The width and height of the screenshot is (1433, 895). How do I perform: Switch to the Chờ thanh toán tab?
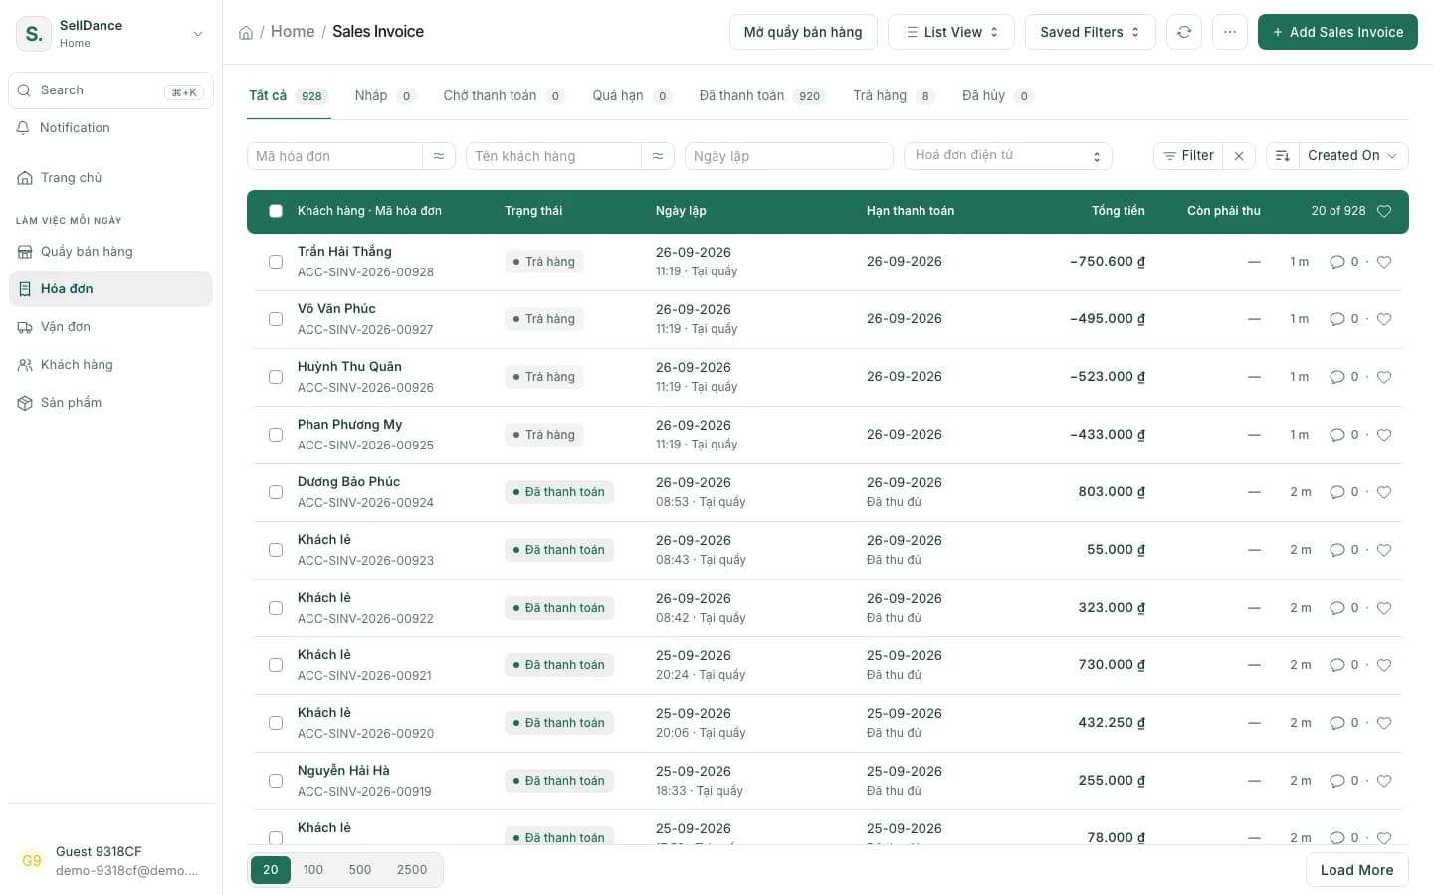point(504,96)
